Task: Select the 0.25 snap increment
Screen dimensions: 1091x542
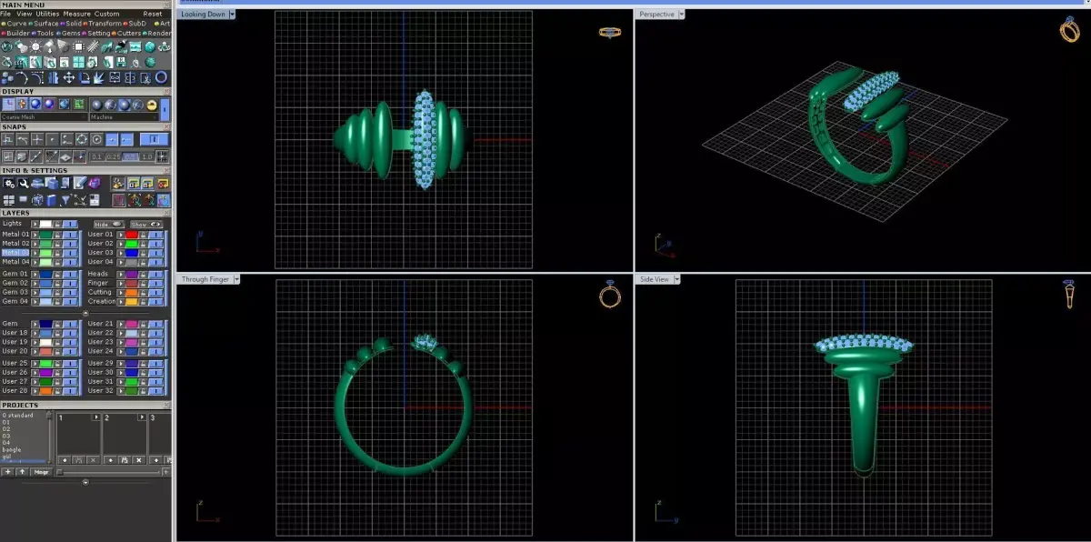Action: coord(113,156)
